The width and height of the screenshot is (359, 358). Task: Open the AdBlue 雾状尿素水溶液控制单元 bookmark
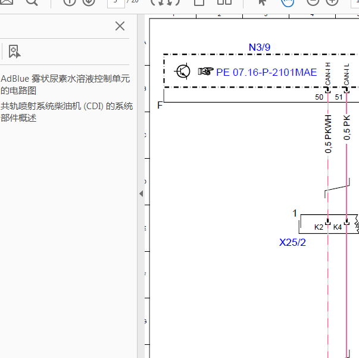[x=65, y=85]
